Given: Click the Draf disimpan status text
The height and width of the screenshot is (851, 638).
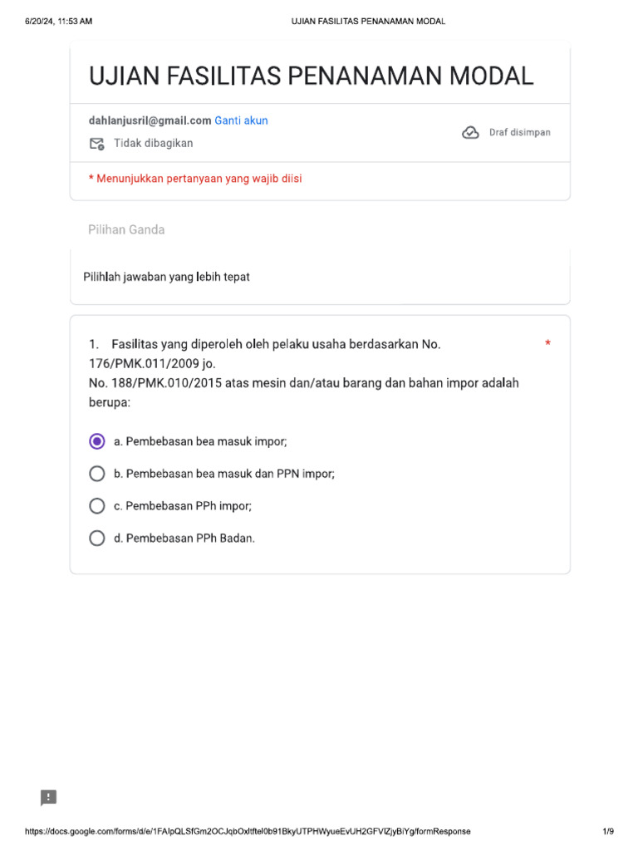Looking at the screenshot, I should (x=519, y=133).
